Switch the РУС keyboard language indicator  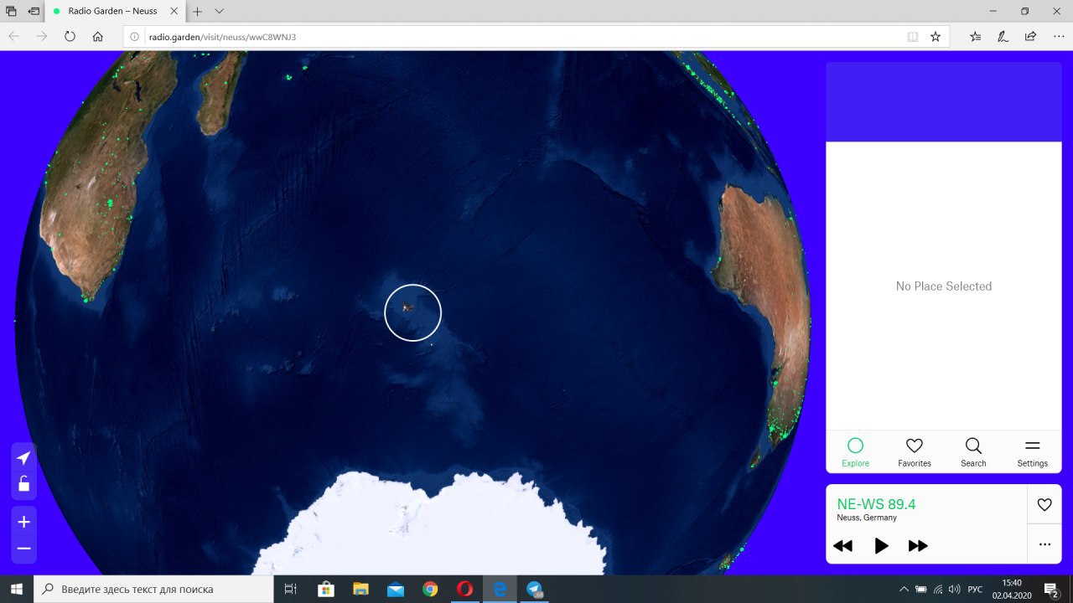click(x=975, y=590)
